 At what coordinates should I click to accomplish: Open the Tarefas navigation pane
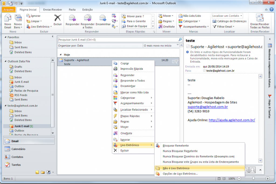(29, 165)
